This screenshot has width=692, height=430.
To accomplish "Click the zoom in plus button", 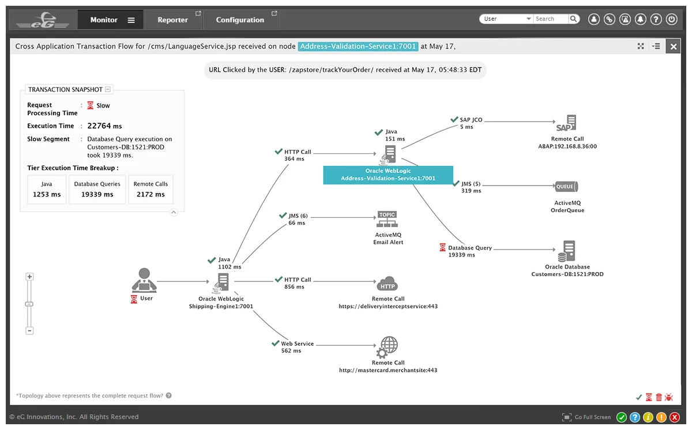I will [x=30, y=277].
